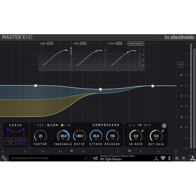Click the Low band threshold point

[66, 50]
